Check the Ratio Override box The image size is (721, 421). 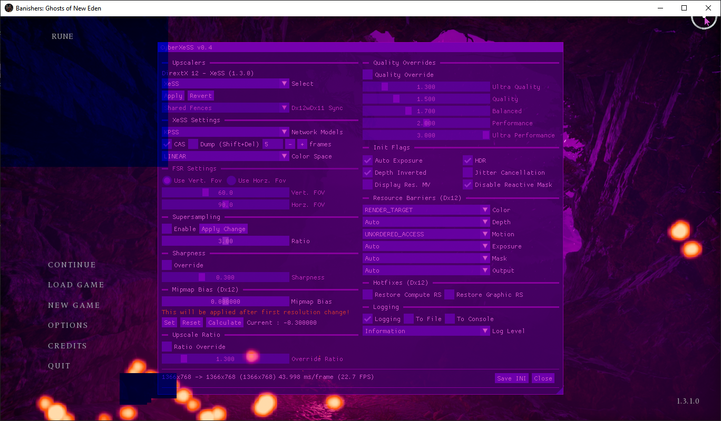pos(167,347)
